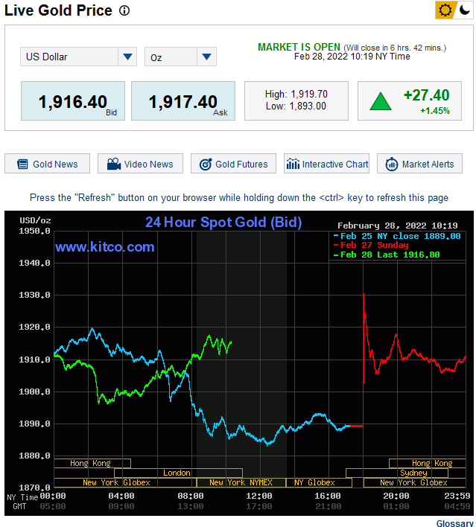Switch to light mode sun icon
Image resolution: width=476 pixels, height=527 pixels.
pos(445,10)
